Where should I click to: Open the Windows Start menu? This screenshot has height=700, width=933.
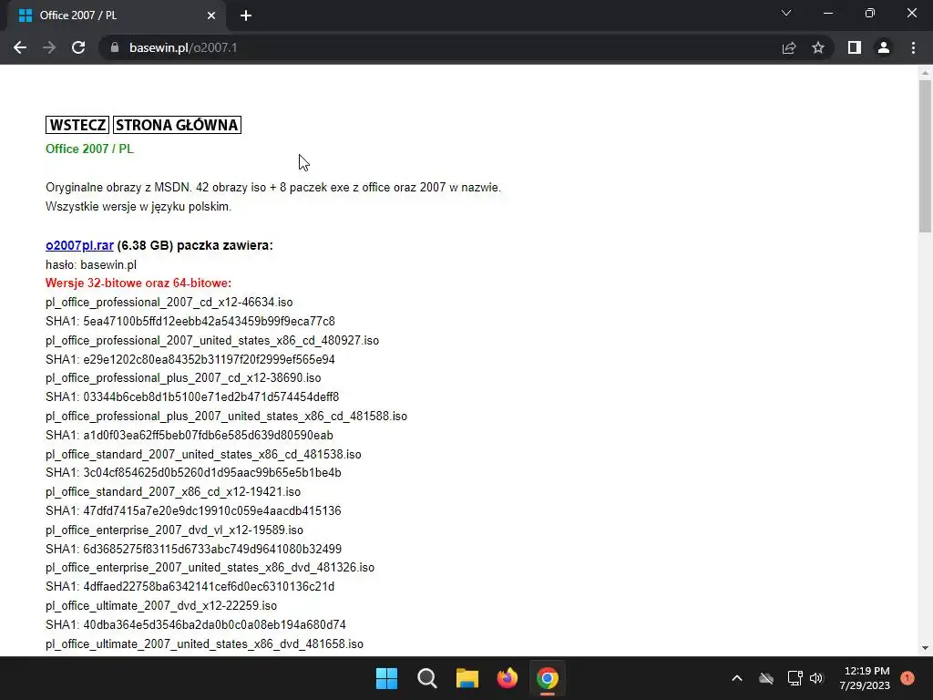(x=386, y=678)
